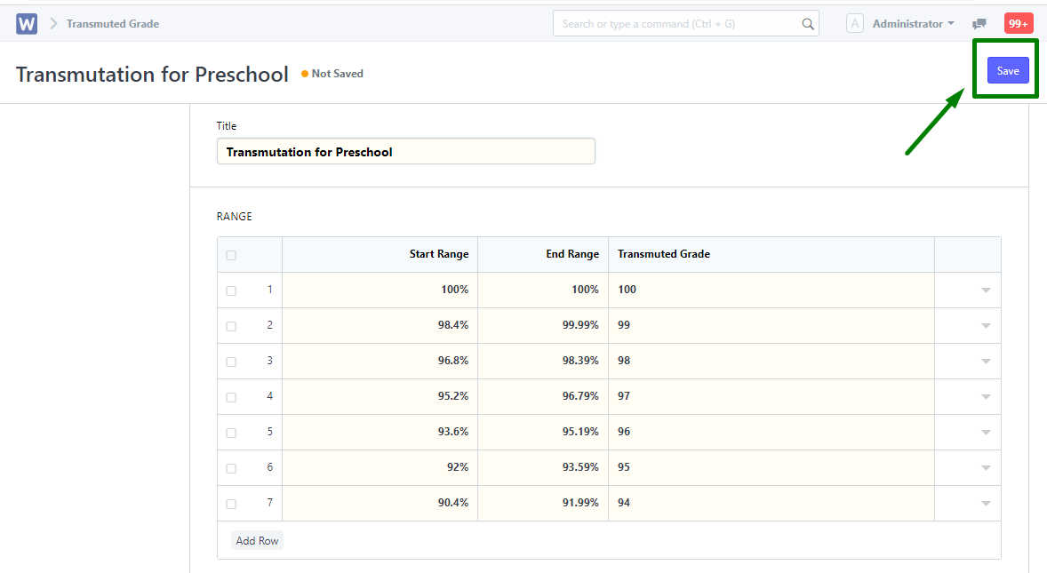
Task: Open the Transmuted Grade breadcrumb
Action: [113, 23]
